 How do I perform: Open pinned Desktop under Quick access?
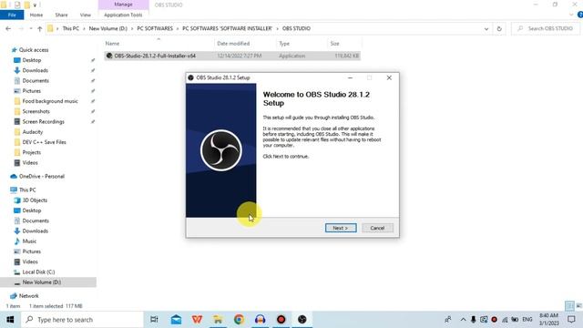[x=31, y=60]
